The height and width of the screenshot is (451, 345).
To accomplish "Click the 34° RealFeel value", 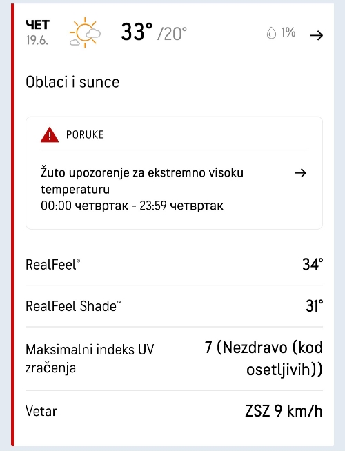I will pos(313,265).
